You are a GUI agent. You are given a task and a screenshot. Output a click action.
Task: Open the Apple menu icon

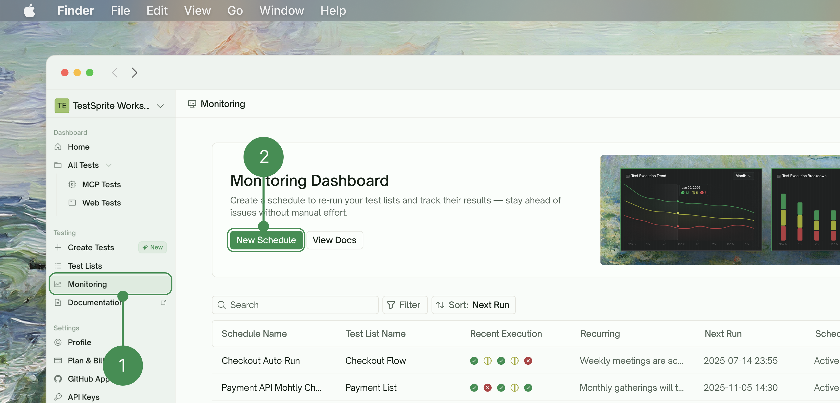point(29,10)
